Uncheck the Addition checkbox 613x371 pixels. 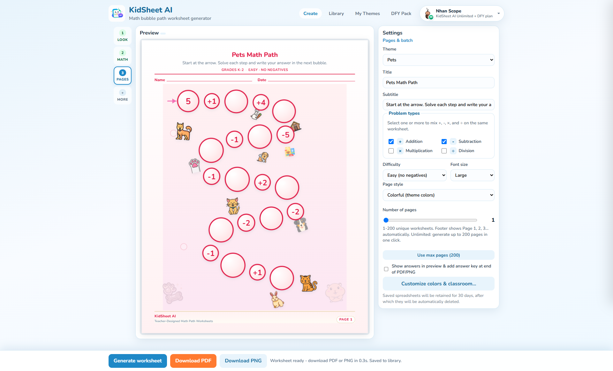pyautogui.click(x=391, y=142)
